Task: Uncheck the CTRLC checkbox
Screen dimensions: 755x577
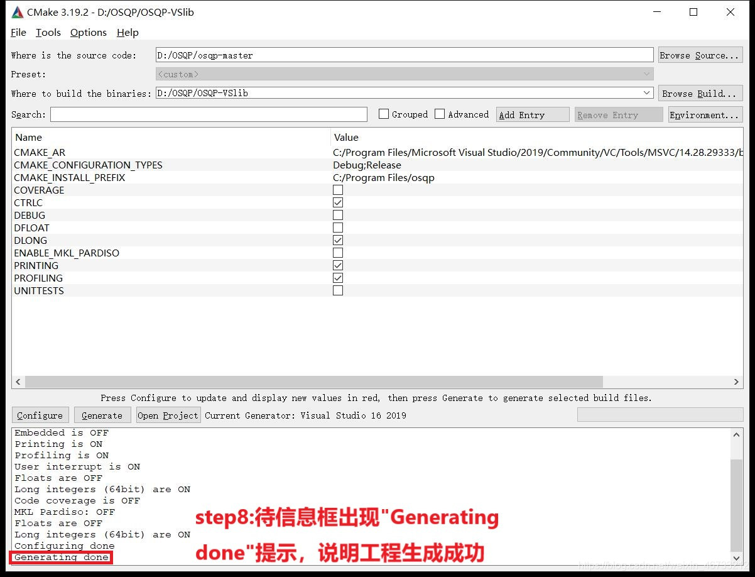Action: coord(338,202)
